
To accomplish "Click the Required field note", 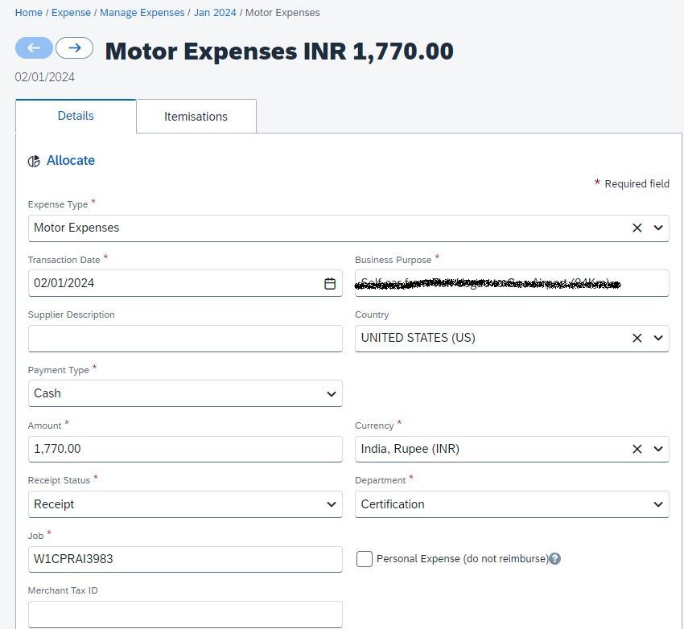I will click(x=632, y=183).
